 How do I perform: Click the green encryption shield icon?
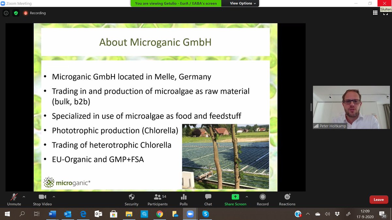coord(16,13)
